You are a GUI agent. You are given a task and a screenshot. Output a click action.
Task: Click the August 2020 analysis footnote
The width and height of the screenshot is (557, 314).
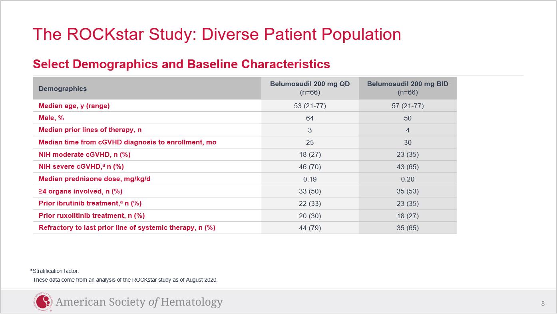[x=125, y=280]
